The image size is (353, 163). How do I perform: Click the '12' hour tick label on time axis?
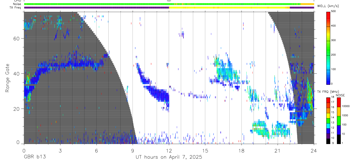click(x=169, y=151)
